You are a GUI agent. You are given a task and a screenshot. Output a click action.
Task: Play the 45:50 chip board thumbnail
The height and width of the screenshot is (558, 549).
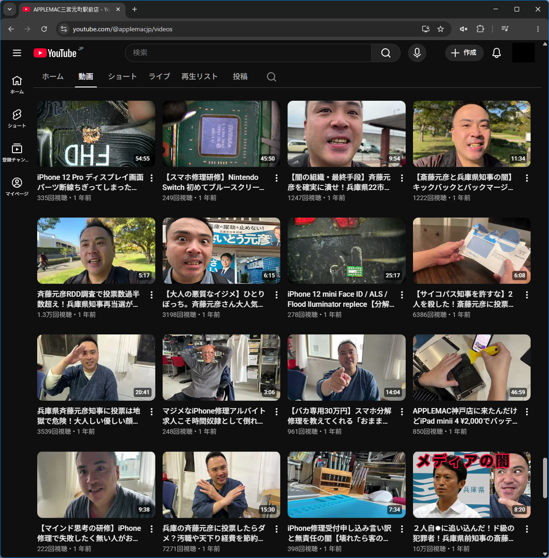(x=221, y=134)
